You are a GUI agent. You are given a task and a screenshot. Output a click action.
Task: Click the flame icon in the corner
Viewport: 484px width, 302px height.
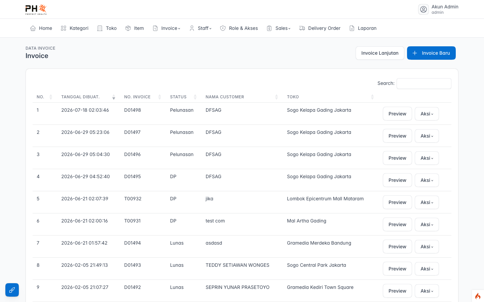[478, 296]
